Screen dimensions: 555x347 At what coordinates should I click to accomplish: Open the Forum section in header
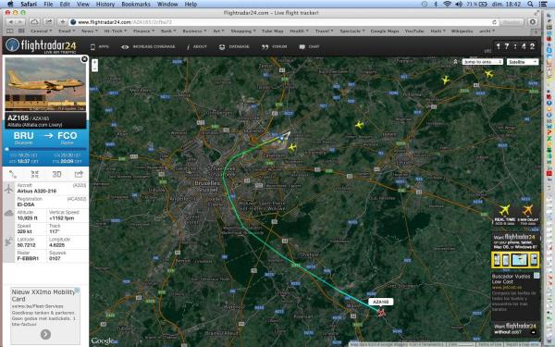click(275, 47)
